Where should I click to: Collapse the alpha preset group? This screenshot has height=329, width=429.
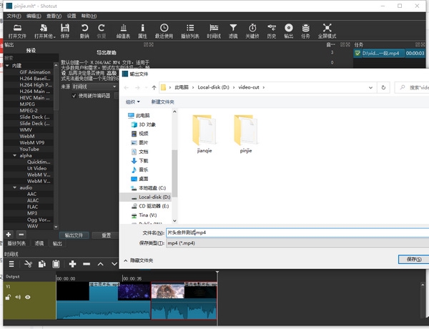point(14,155)
